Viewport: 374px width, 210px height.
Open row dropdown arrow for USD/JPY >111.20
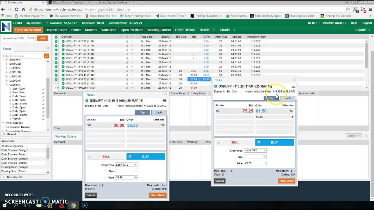coord(132,58)
